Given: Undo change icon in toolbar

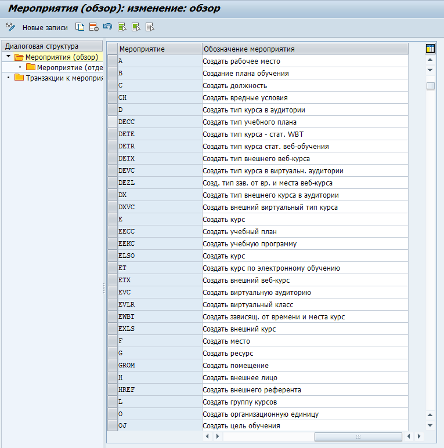Looking at the screenshot, I should click(x=107, y=27).
